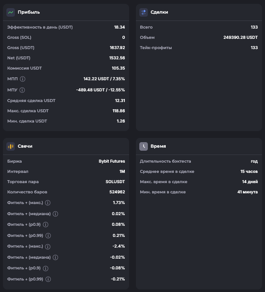Click the Bybit Futures exchange value
The image size is (265, 292).
click(x=112, y=161)
